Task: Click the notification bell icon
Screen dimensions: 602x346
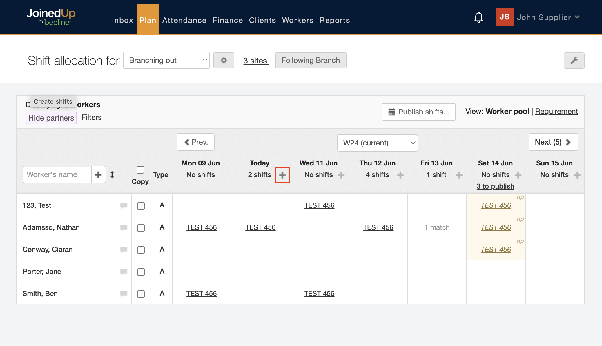Action: click(478, 17)
